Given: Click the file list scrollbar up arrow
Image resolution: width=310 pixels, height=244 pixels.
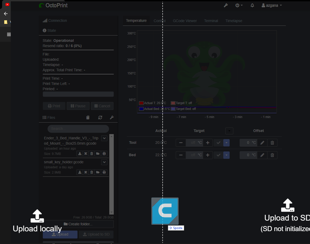Looking at the screenshot, I should point(111,136).
